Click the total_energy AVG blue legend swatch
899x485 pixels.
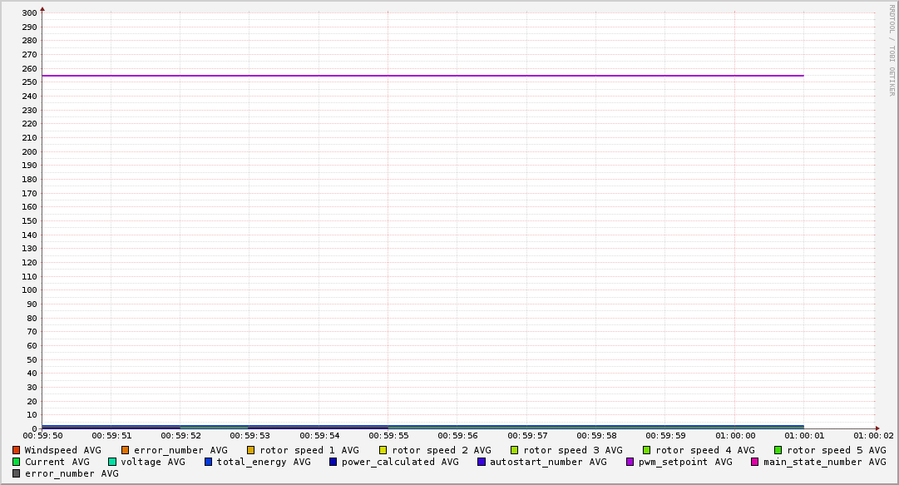[209, 462]
